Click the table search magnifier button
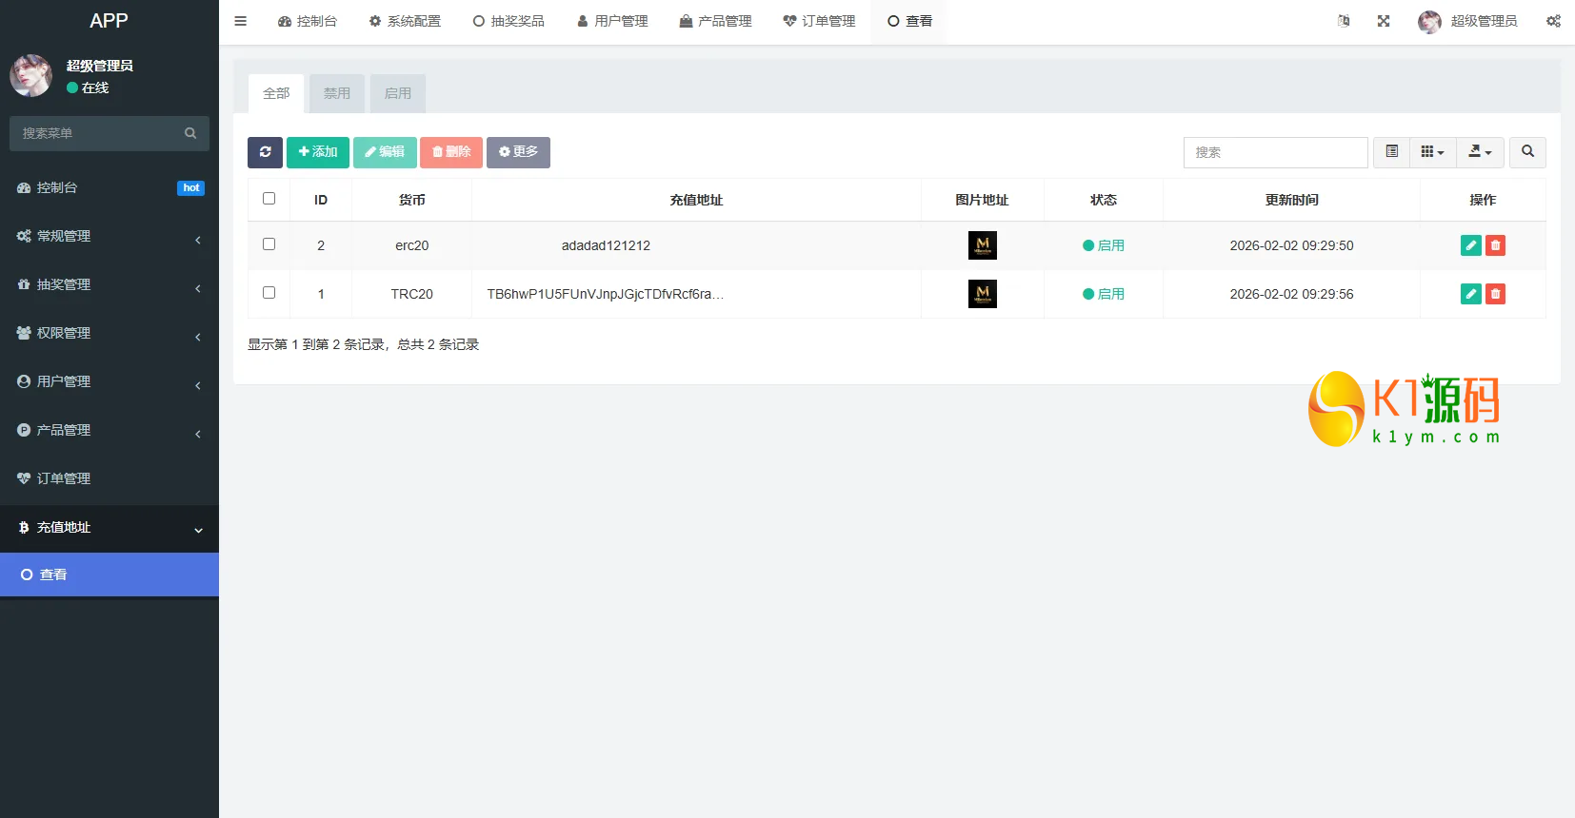Viewport: 1575px width, 818px height. pos(1527,152)
